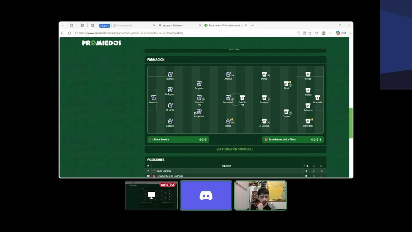Click the Promiedos logo
This screenshot has width=412, height=232.
point(102,43)
